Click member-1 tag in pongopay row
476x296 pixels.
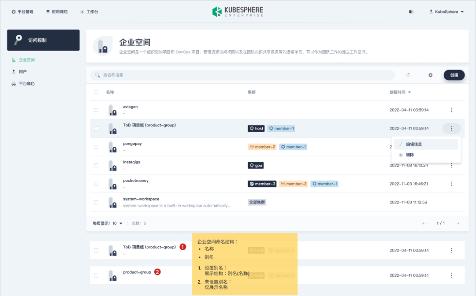point(293,147)
